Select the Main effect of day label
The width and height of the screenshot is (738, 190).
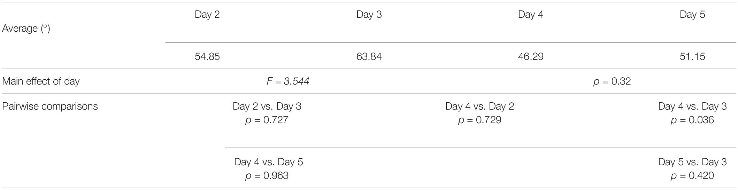(x=41, y=81)
